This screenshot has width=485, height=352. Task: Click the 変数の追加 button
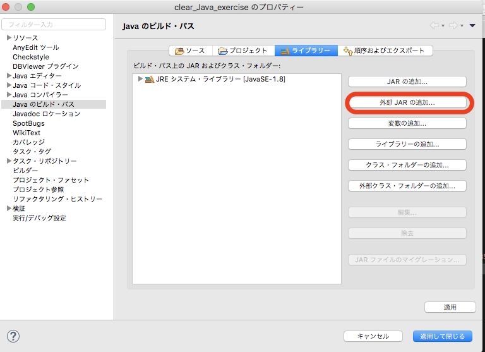click(407, 123)
